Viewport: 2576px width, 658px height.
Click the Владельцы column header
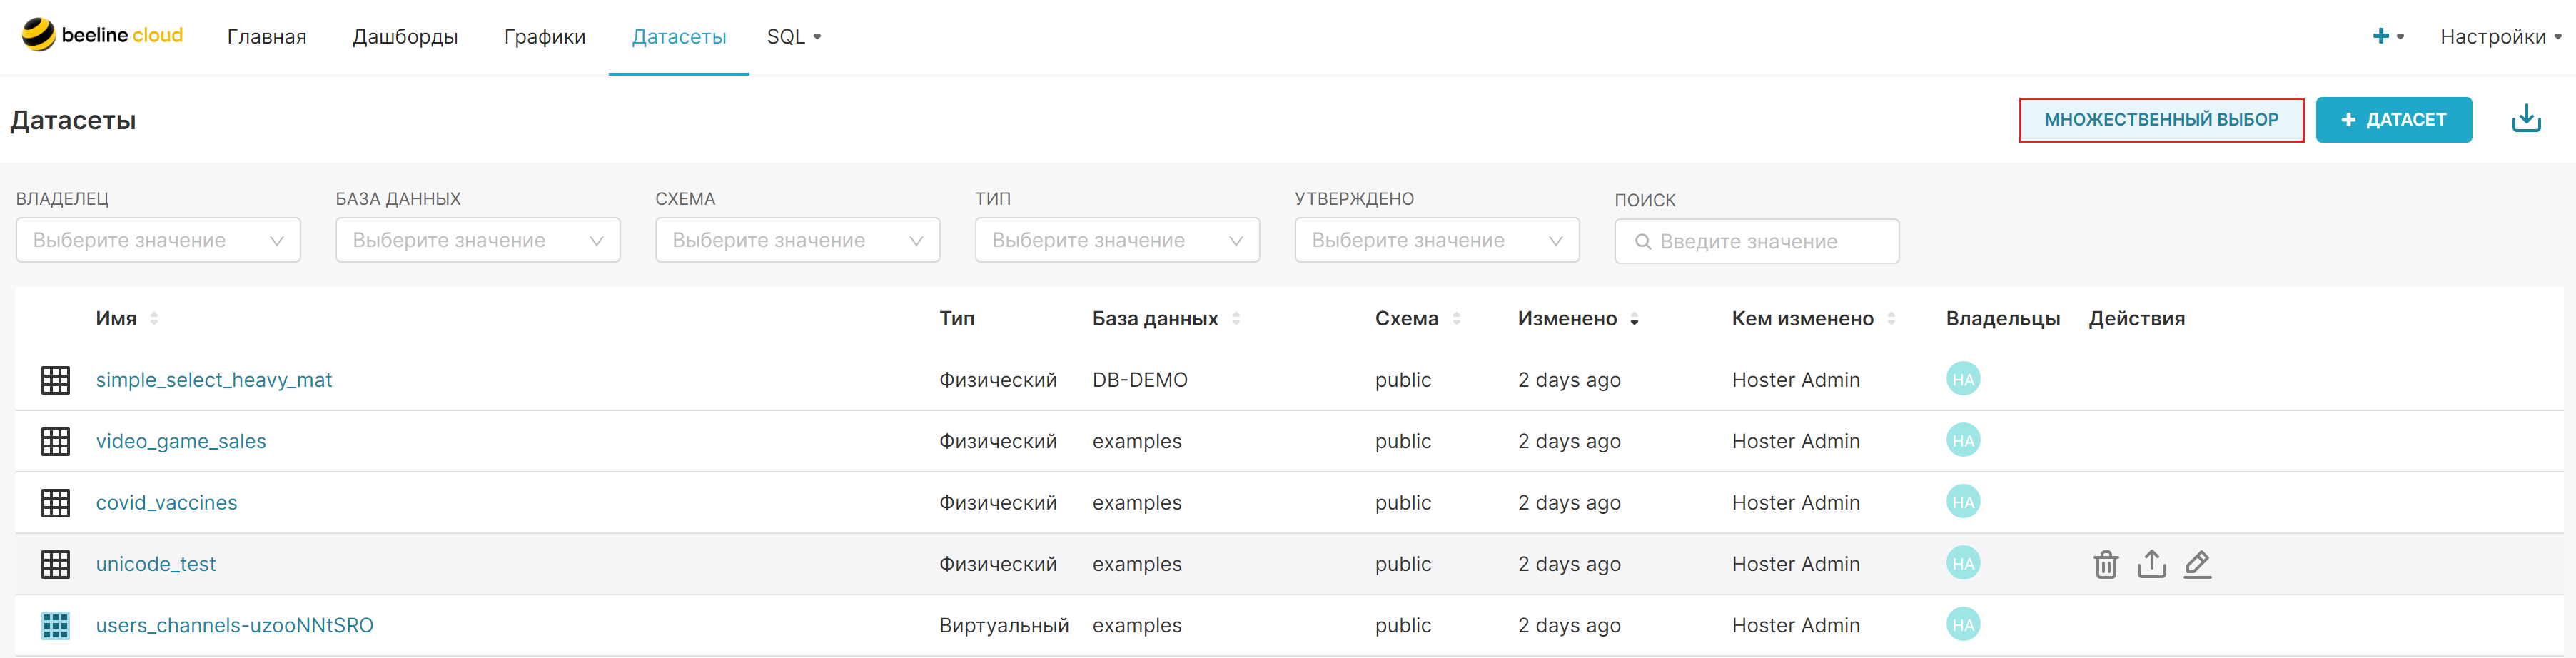(x=2003, y=318)
